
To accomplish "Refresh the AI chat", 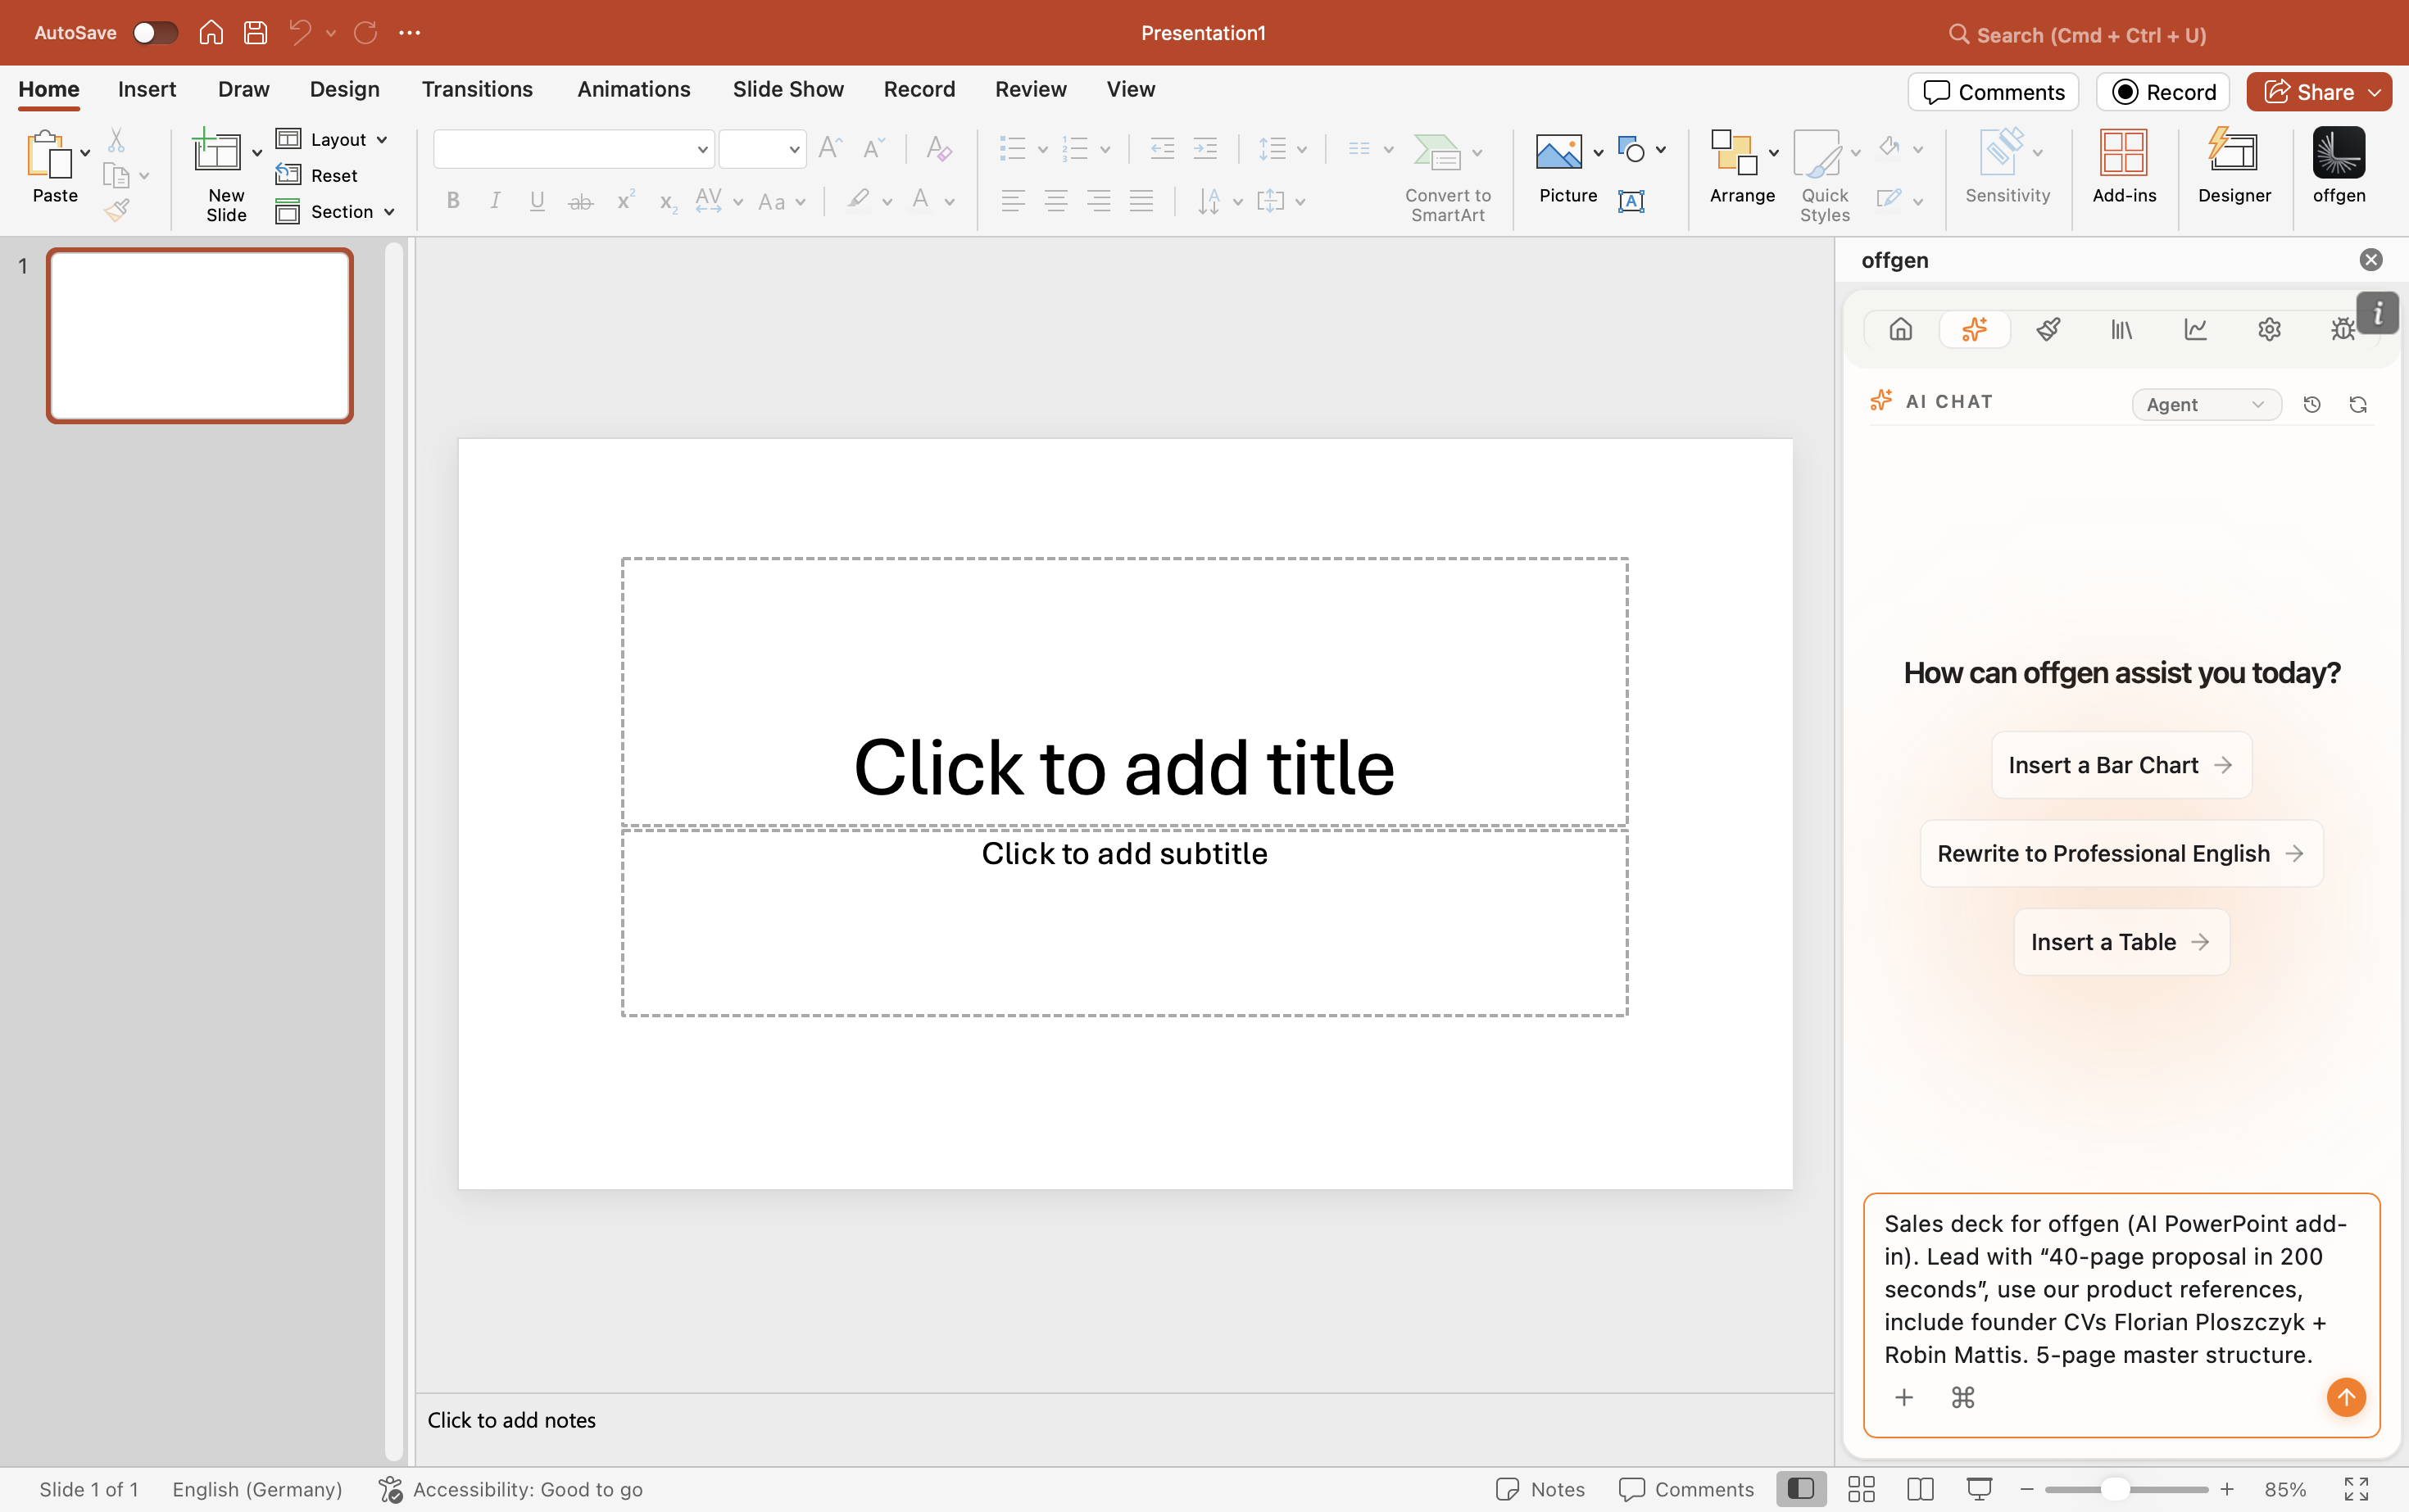I will click(2358, 404).
